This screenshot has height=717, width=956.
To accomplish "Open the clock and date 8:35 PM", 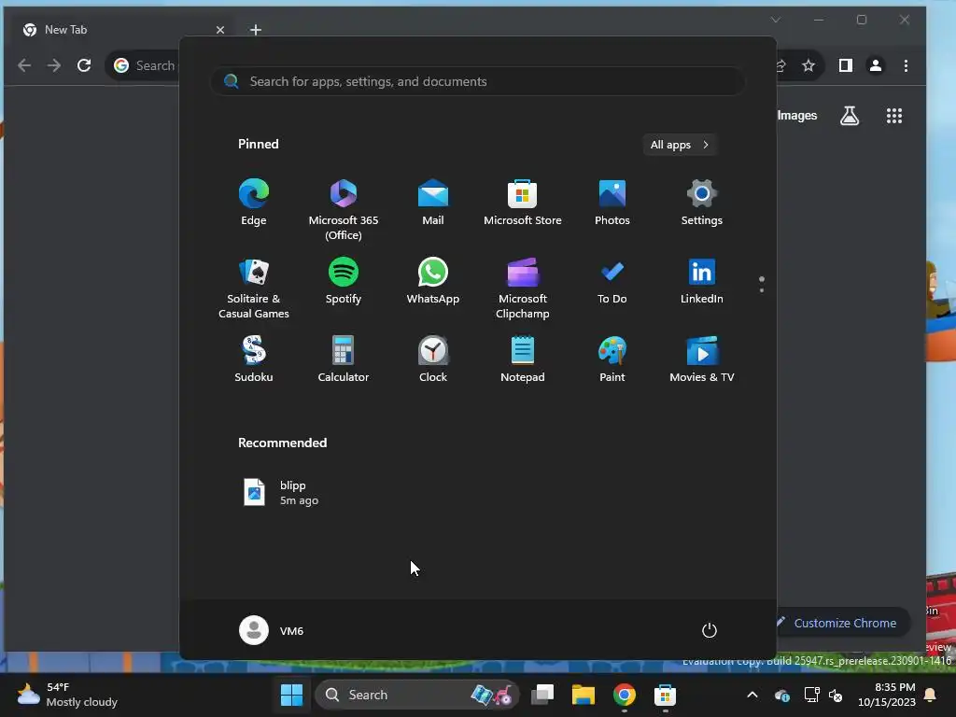I will [887, 695].
